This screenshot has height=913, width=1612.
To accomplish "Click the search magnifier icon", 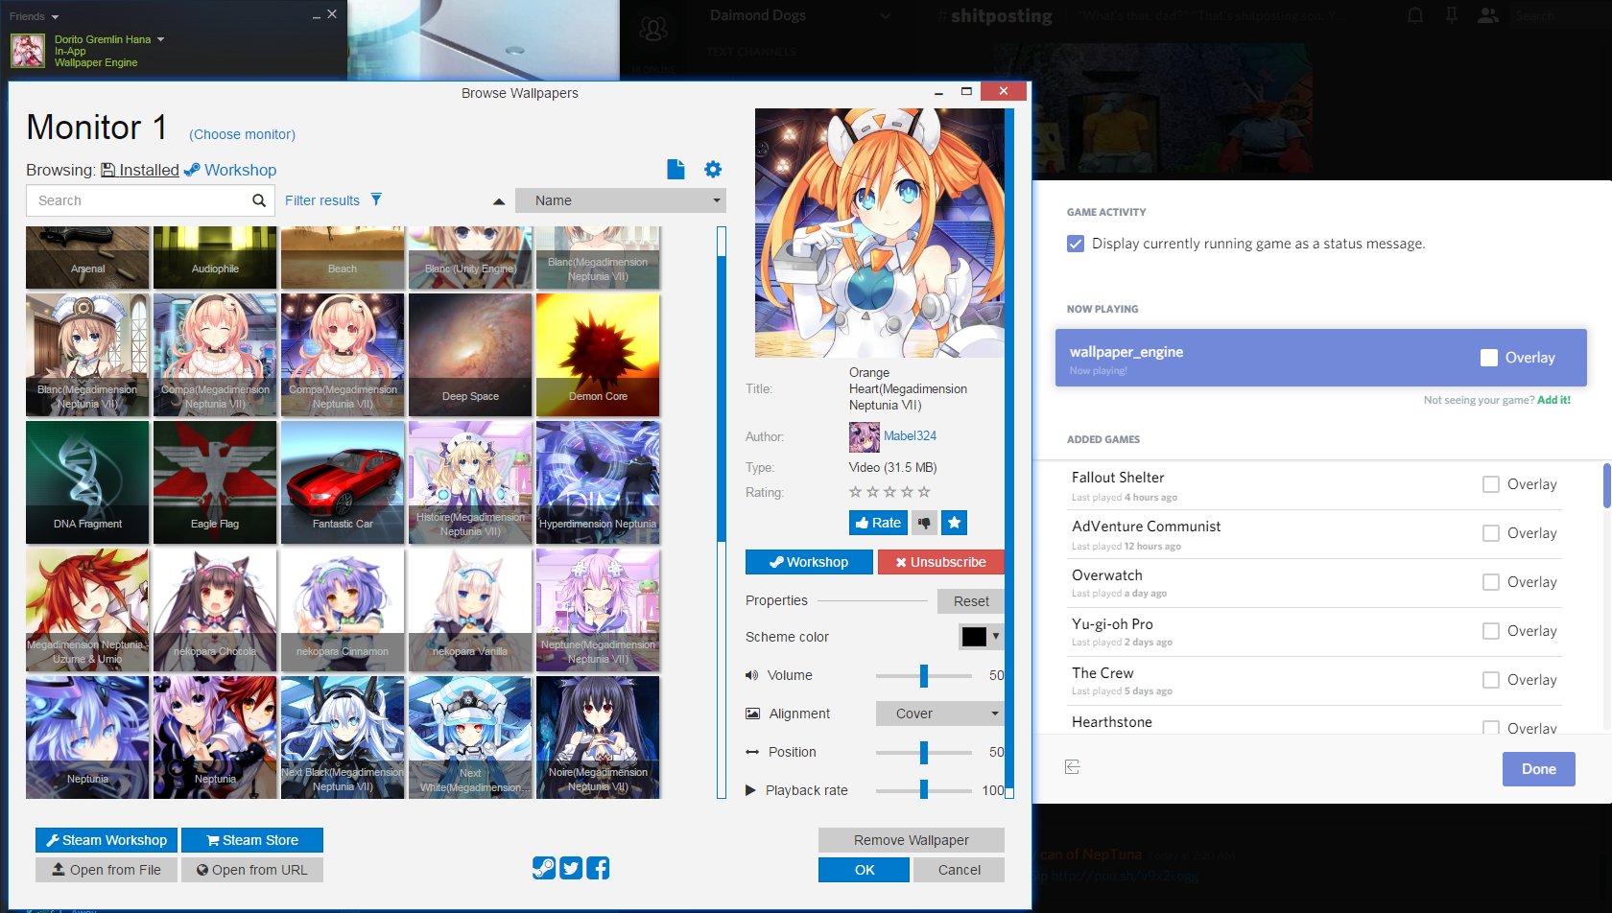I will click(258, 200).
